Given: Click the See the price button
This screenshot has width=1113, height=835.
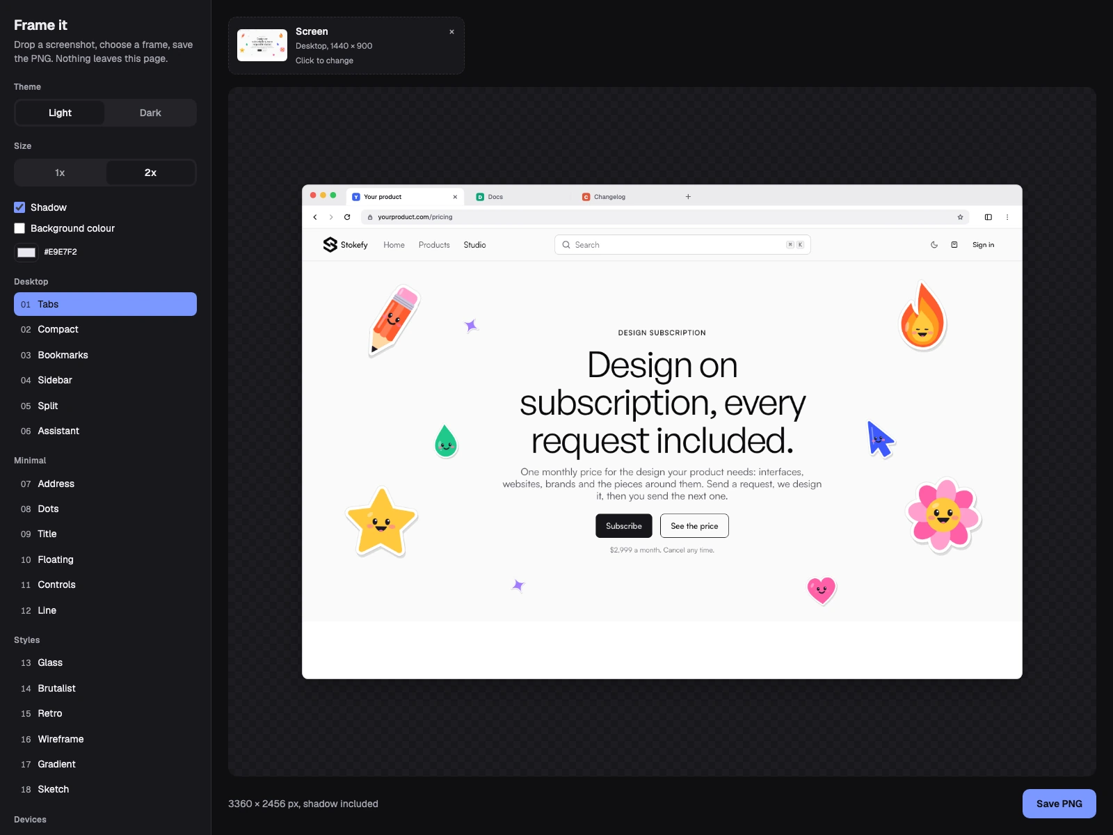Looking at the screenshot, I should [694, 526].
